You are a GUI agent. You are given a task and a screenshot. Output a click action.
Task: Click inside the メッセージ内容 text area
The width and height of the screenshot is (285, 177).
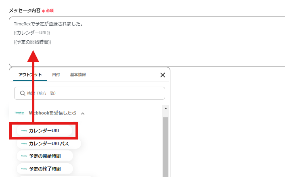[147, 42]
